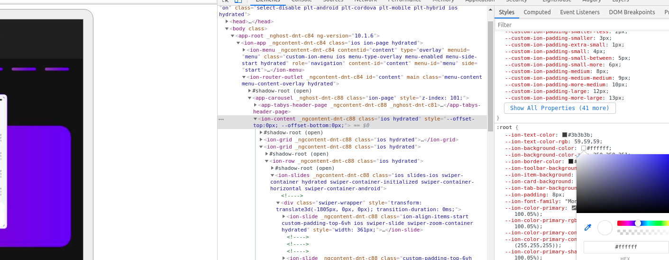Click the round color preview circle
Screen dimensions: 669x260
(605, 228)
